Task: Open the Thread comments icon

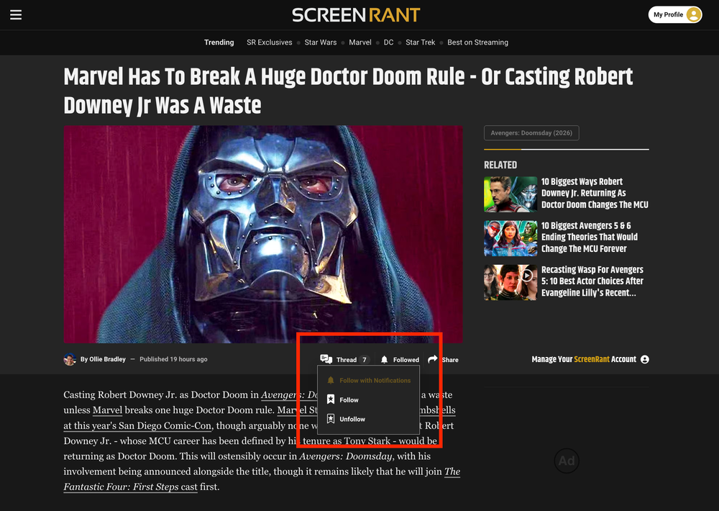Action: coord(326,359)
